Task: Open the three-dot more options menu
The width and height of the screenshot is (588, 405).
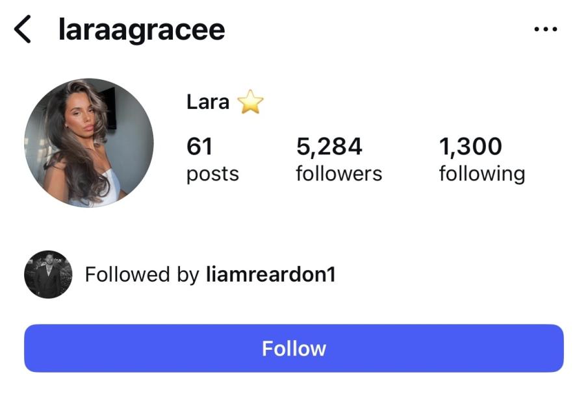Action: point(546,29)
